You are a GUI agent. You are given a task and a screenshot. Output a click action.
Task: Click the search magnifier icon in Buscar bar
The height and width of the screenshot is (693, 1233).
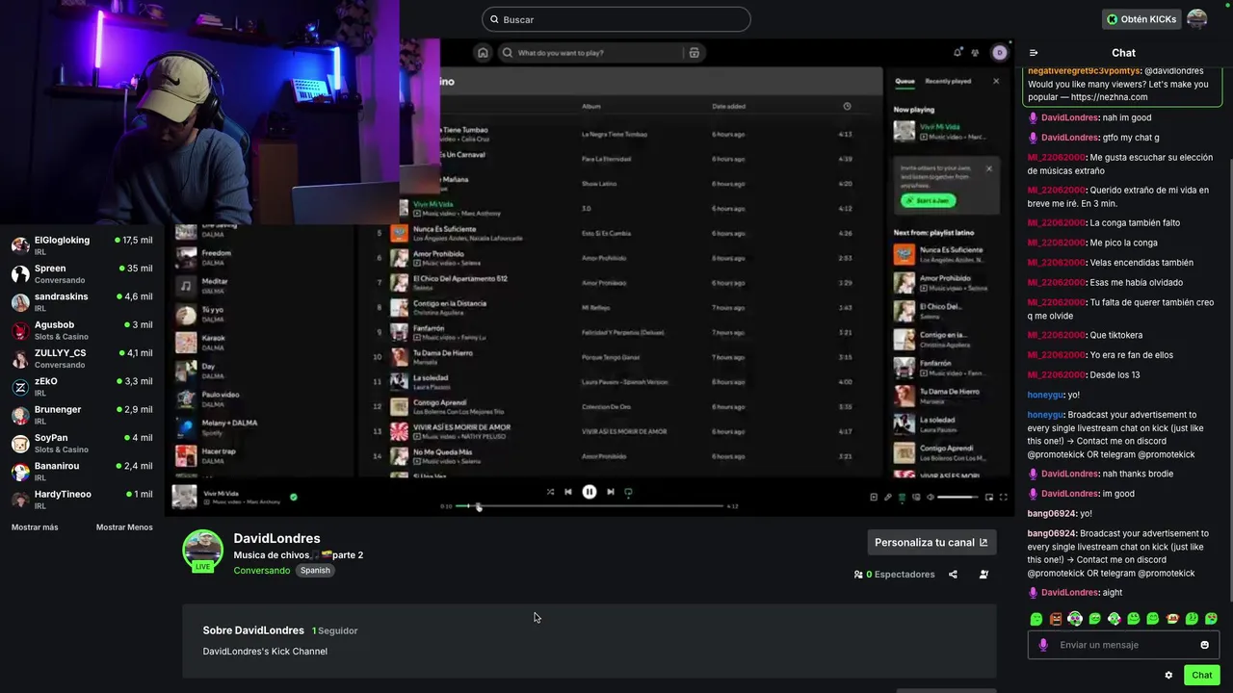[x=494, y=19]
